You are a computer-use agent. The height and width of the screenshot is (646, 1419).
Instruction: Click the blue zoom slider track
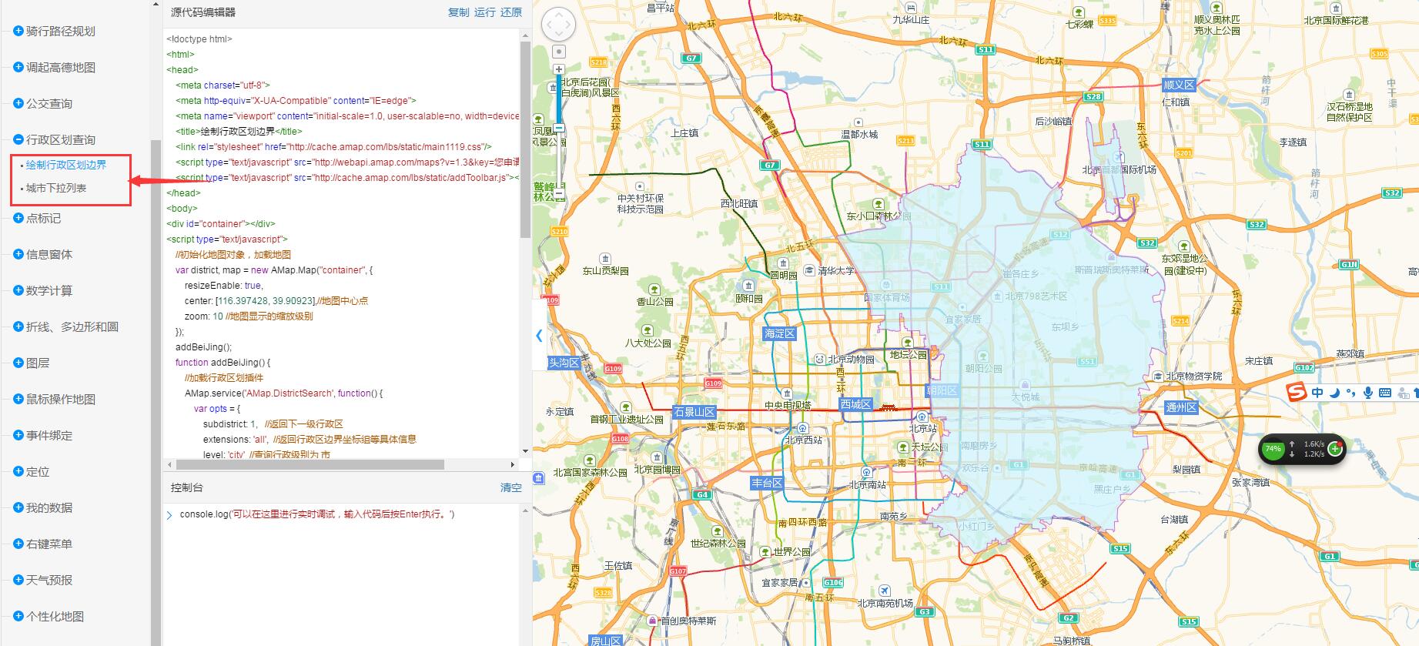click(559, 100)
